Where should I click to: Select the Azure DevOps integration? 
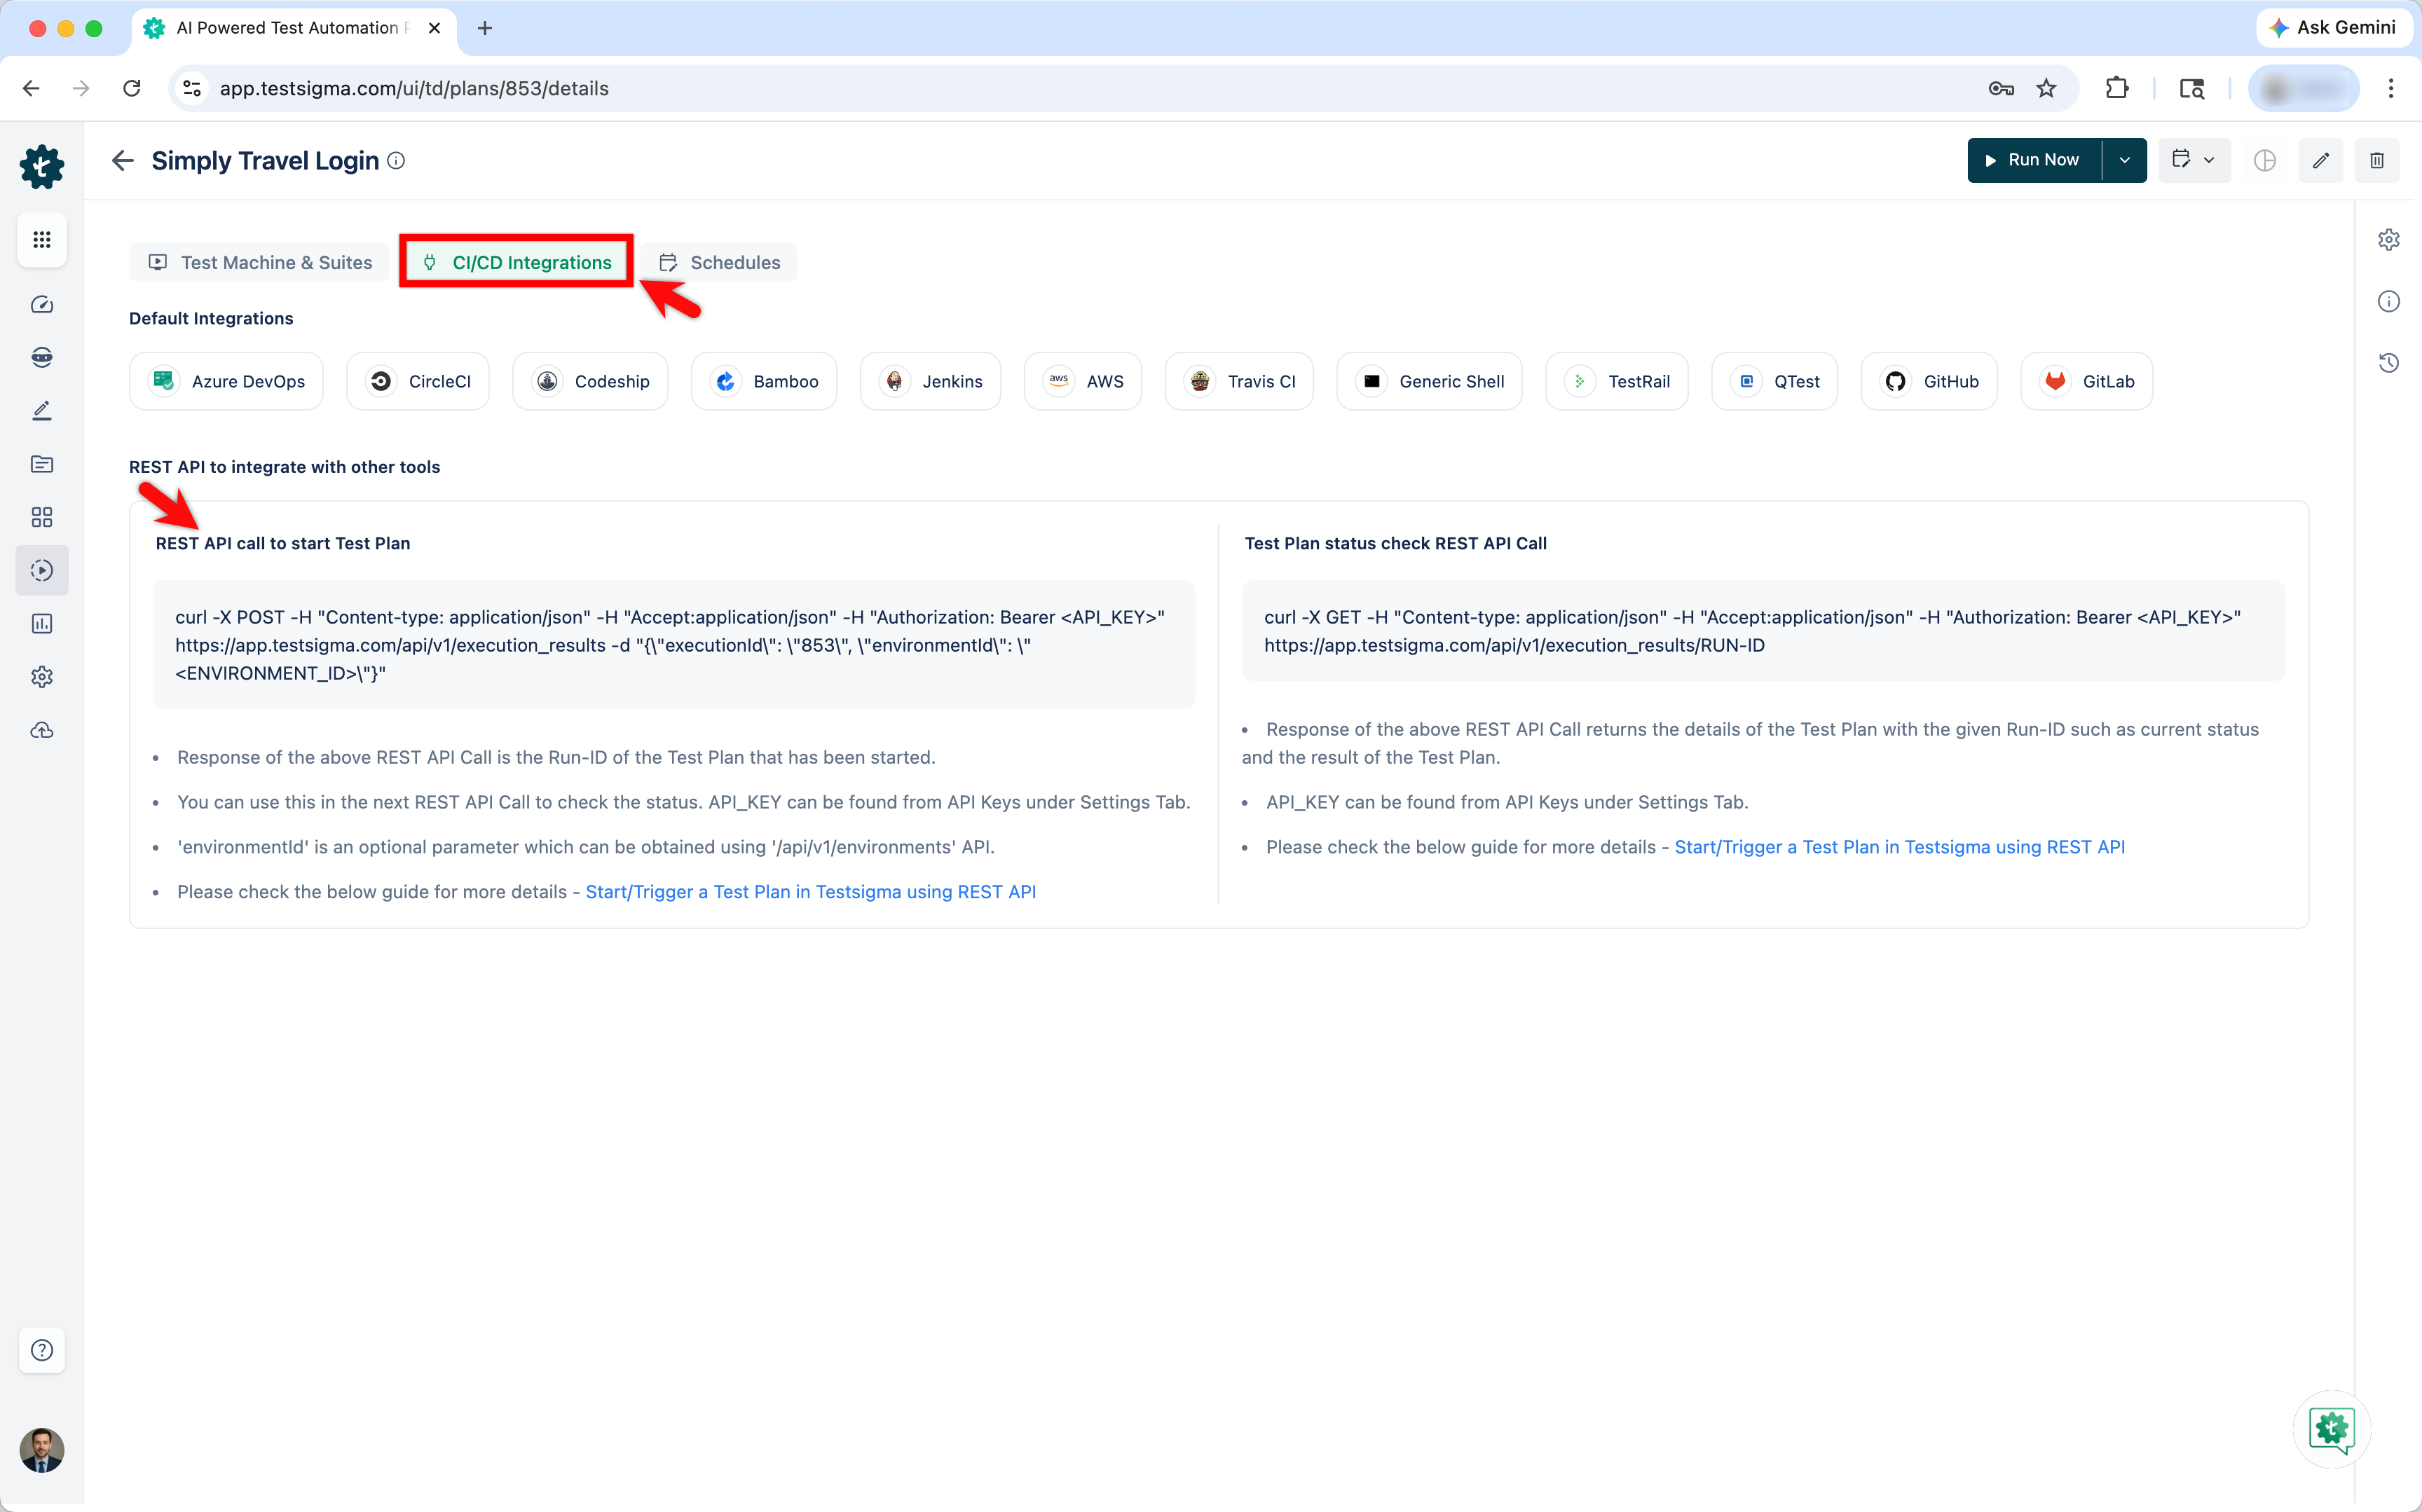pyautogui.click(x=226, y=381)
